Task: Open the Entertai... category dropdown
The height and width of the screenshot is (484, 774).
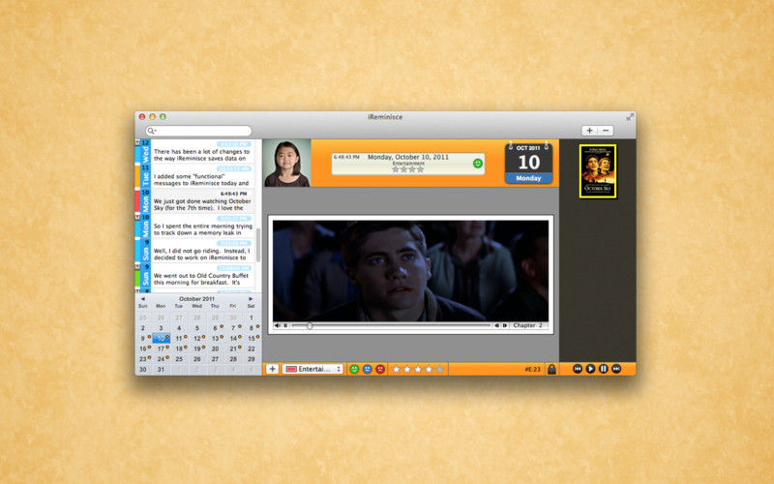Action: tap(313, 369)
